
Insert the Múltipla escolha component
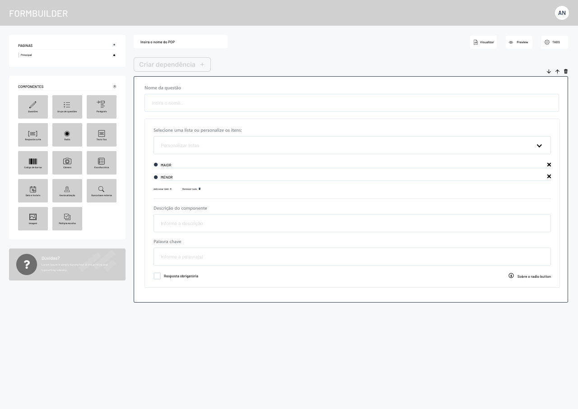pyautogui.click(x=67, y=219)
